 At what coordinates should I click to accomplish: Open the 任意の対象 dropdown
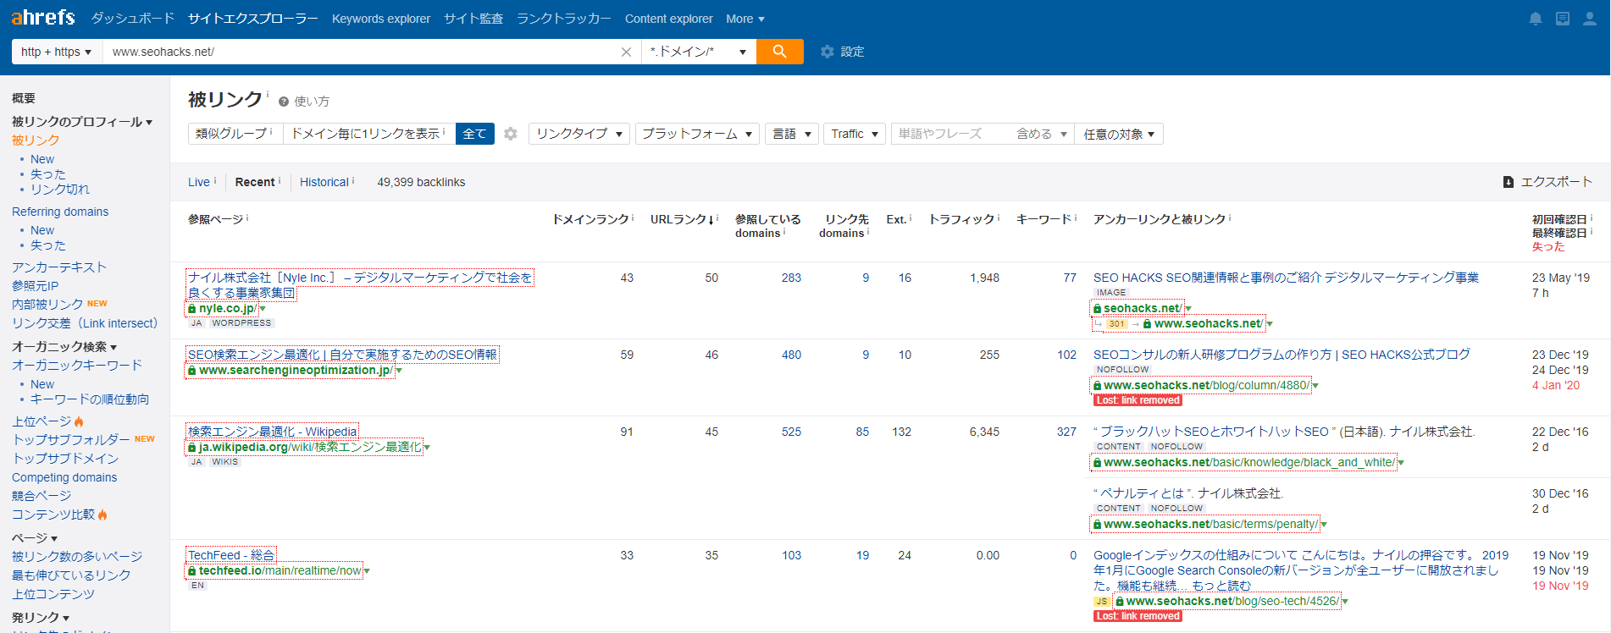coord(1119,134)
